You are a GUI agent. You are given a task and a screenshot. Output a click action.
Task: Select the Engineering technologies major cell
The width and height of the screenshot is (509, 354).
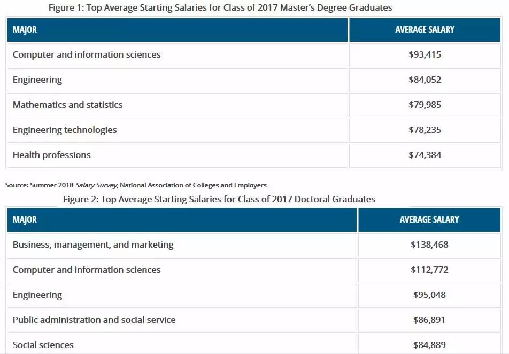click(65, 130)
